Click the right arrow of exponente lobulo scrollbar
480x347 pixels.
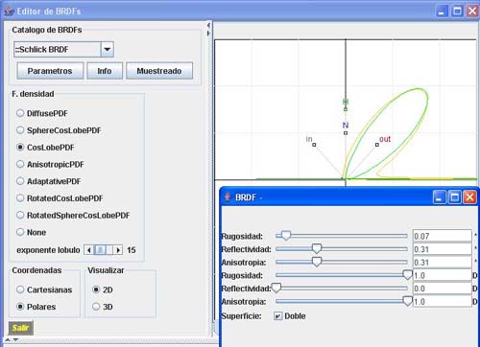click(x=118, y=250)
